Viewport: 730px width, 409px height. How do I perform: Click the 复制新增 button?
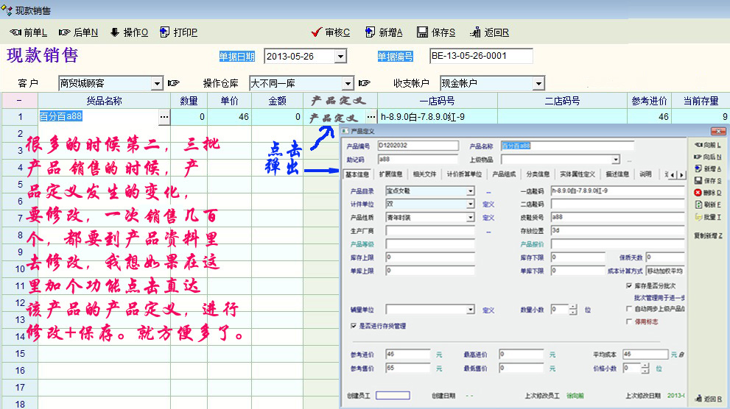click(707, 235)
